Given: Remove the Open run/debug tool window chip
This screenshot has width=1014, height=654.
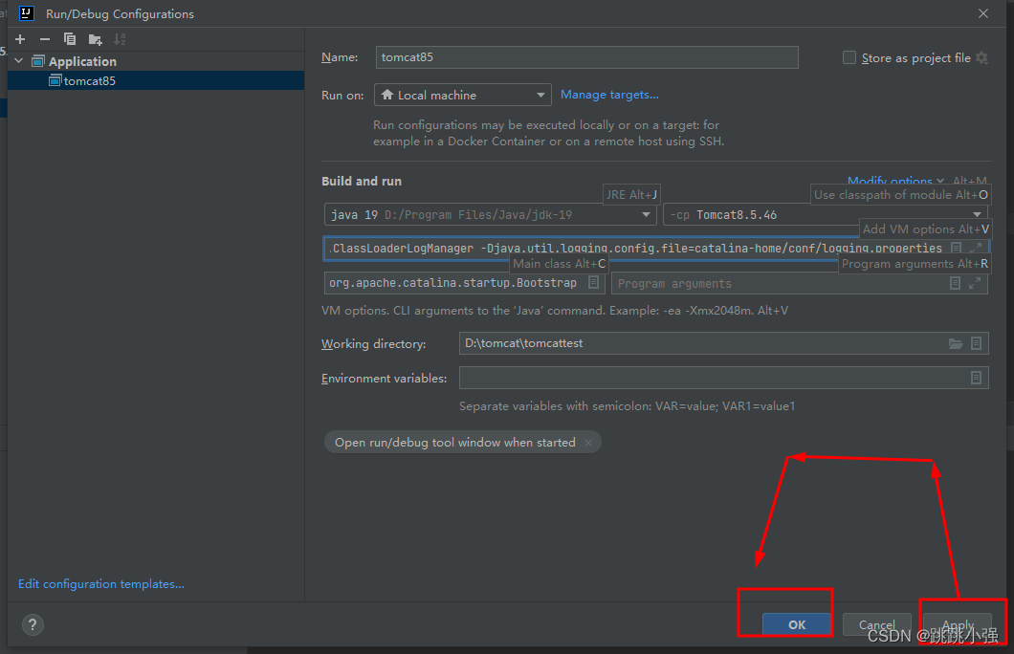Looking at the screenshot, I should point(588,443).
